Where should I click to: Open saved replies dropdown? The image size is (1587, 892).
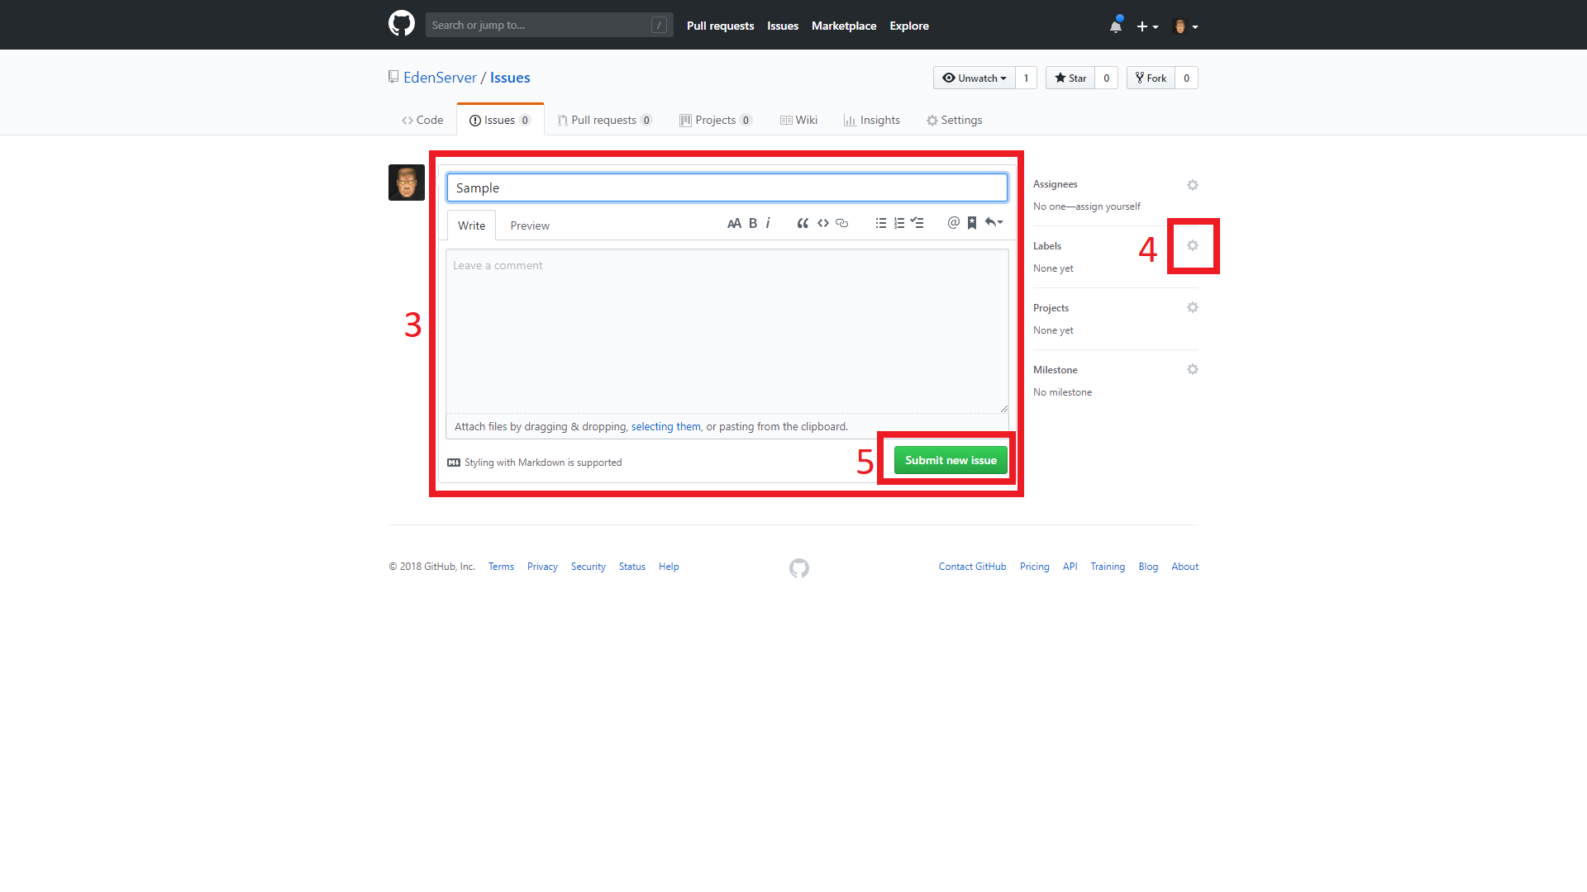click(x=994, y=222)
